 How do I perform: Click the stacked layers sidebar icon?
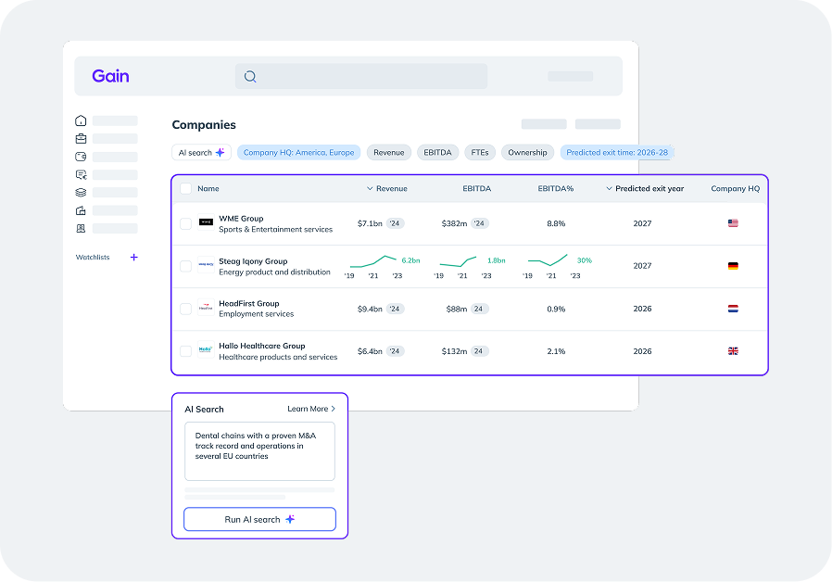(x=81, y=193)
